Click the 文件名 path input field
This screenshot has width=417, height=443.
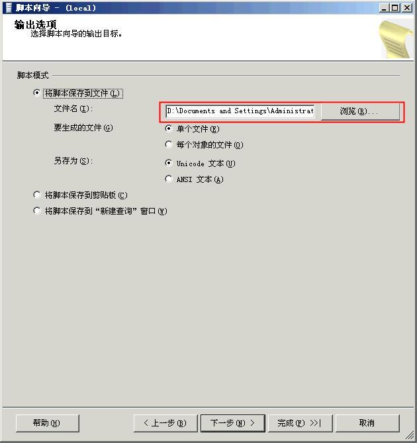pos(240,111)
